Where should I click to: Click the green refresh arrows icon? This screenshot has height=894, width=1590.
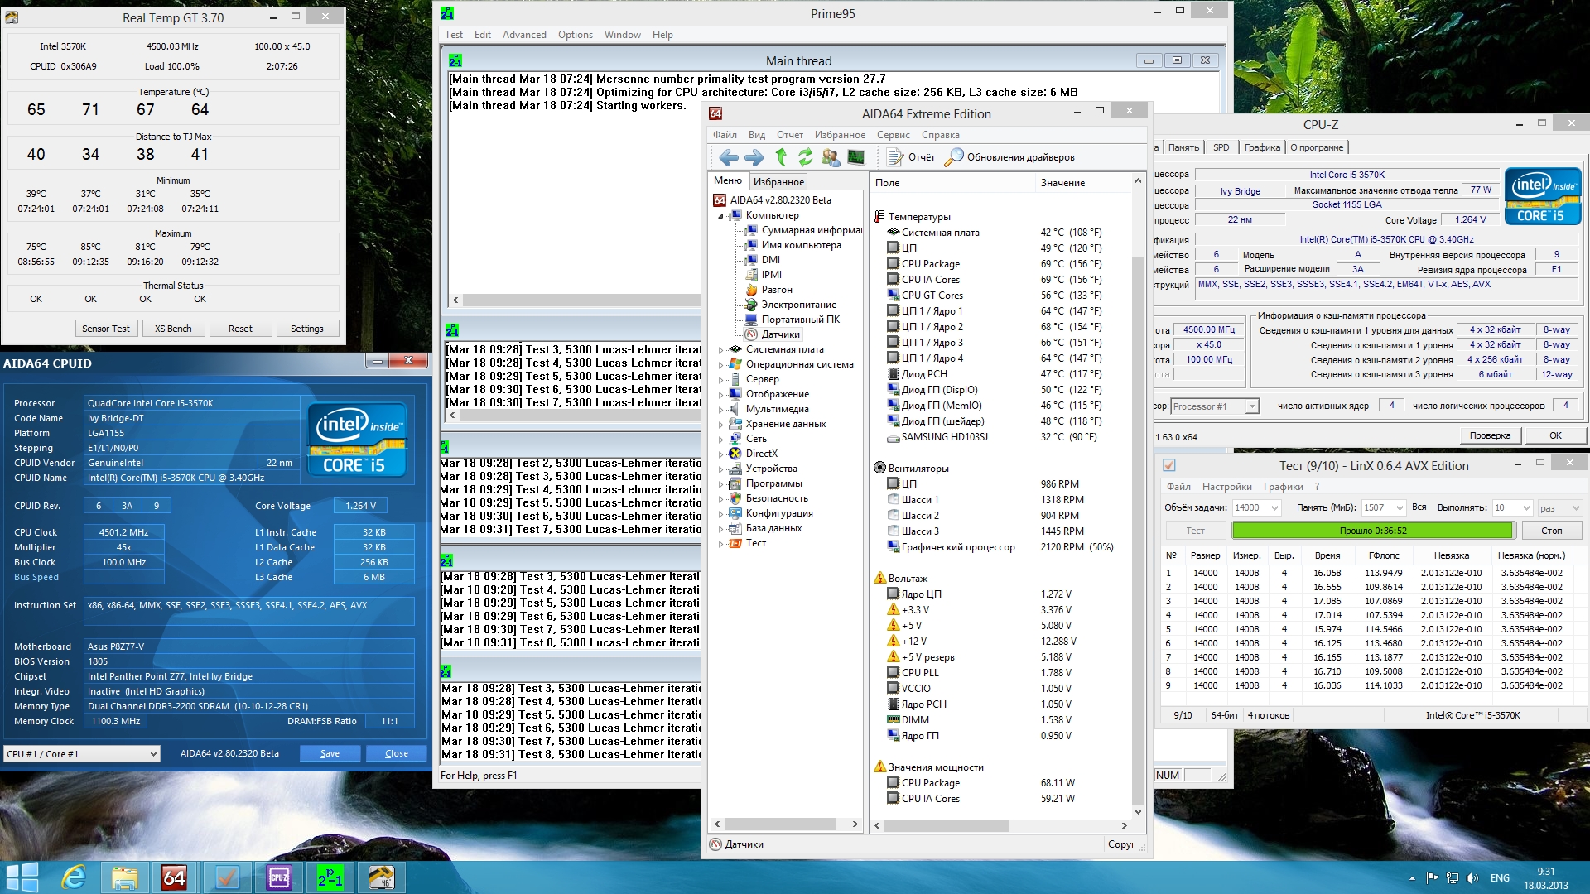pyautogui.click(x=805, y=157)
